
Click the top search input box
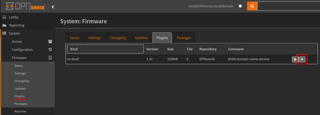click(289, 6)
